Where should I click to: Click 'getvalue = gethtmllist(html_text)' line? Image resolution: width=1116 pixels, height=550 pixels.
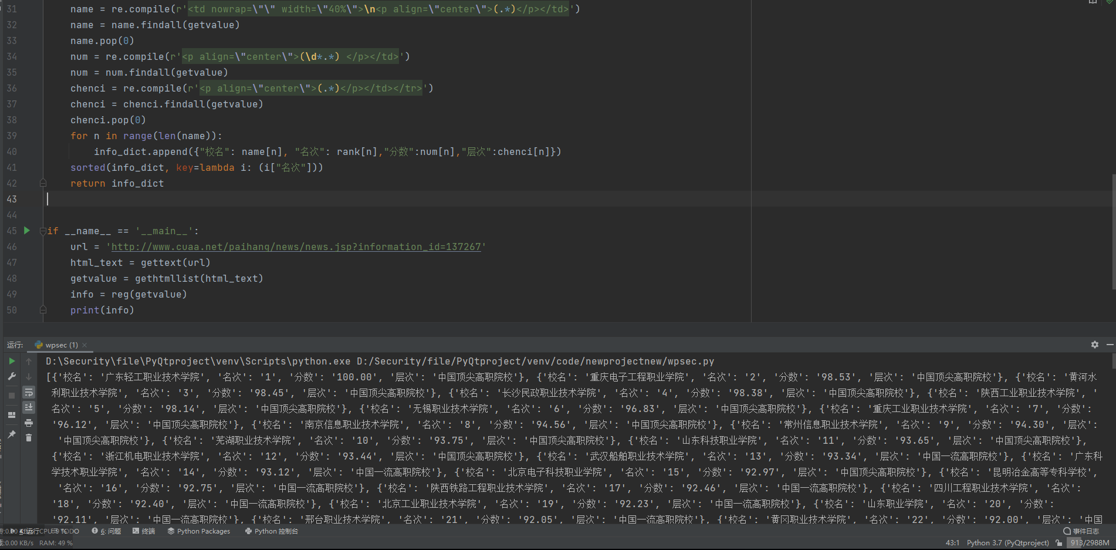pos(167,279)
